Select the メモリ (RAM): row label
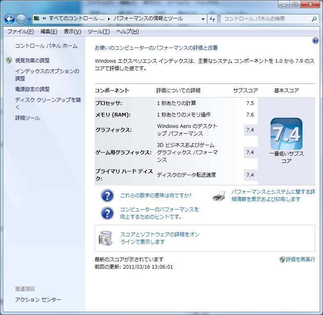 [x=113, y=114]
